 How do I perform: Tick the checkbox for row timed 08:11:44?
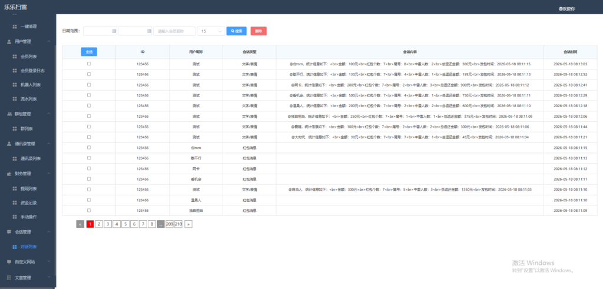[x=89, y=127]
